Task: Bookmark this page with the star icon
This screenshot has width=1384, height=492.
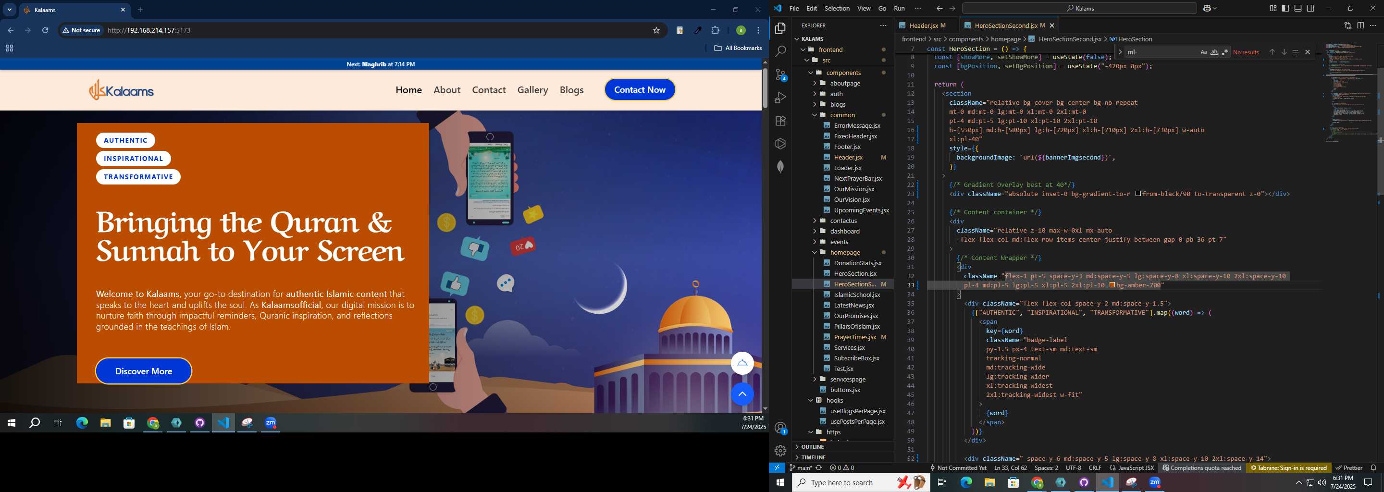Action: click(656, 31)
